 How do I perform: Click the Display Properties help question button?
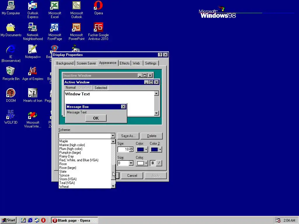point(160,55)
